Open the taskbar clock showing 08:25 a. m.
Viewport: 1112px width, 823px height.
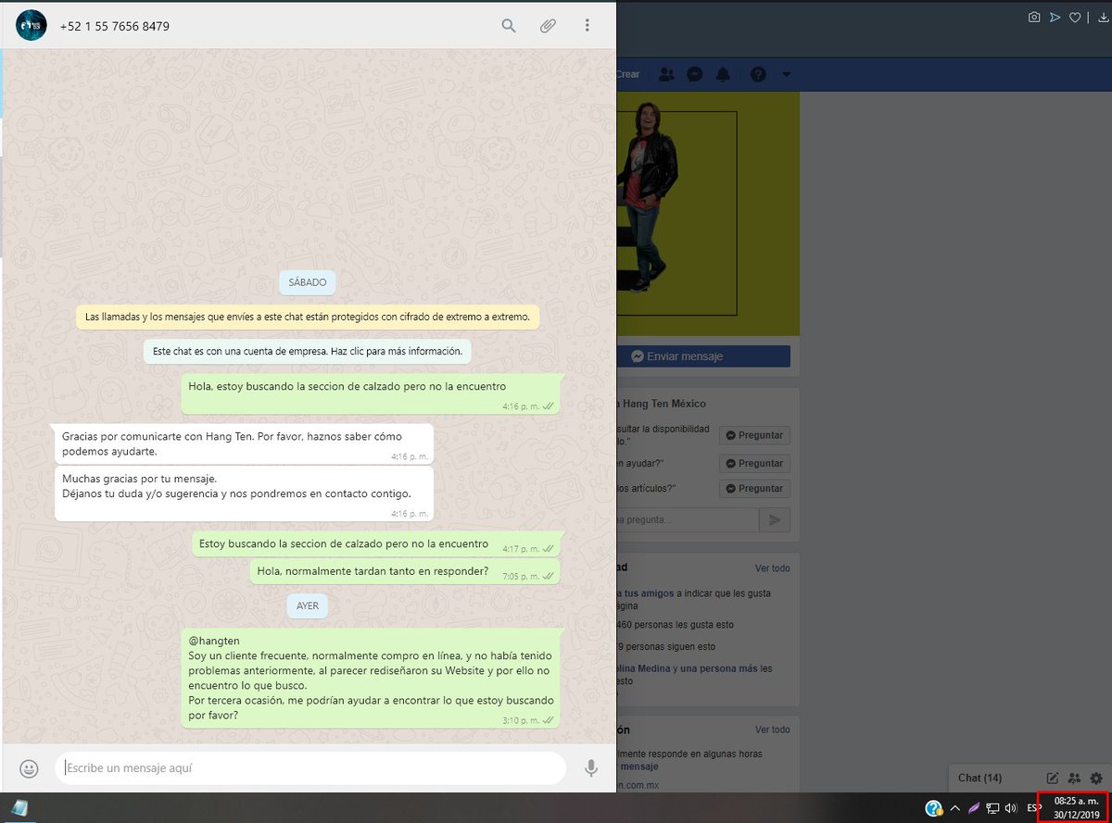click(1074, 807)
